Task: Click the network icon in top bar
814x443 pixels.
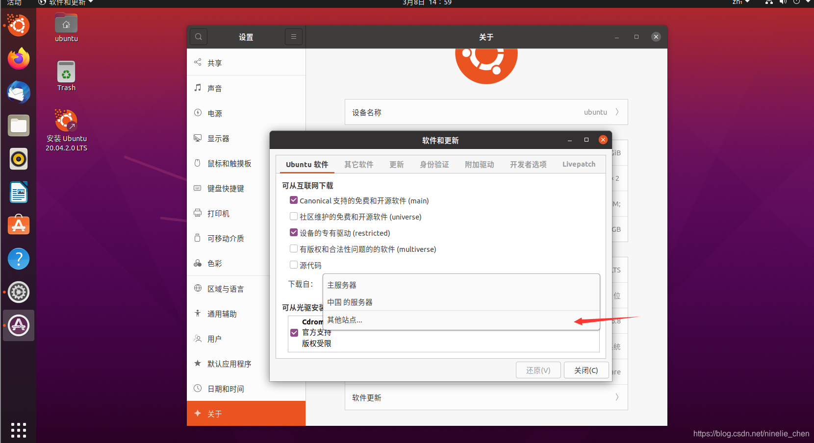Action: pyautogui.click(x=769, y=2)
